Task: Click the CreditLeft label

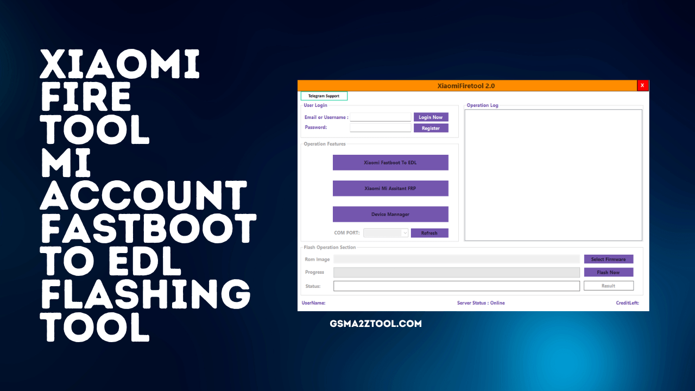Action: 628,303
